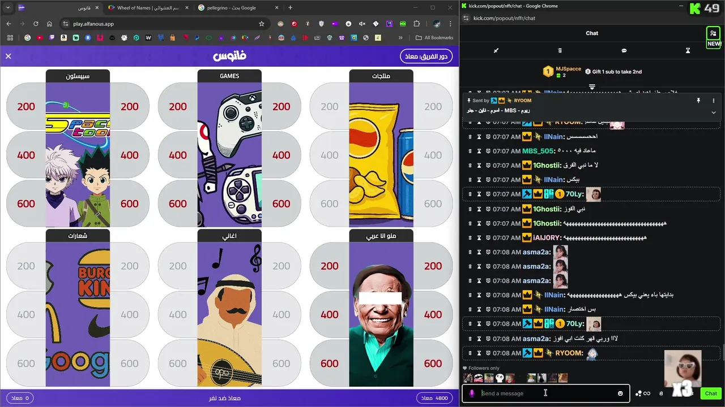Click username iAIJORY in chat

(x=547, y=238)
